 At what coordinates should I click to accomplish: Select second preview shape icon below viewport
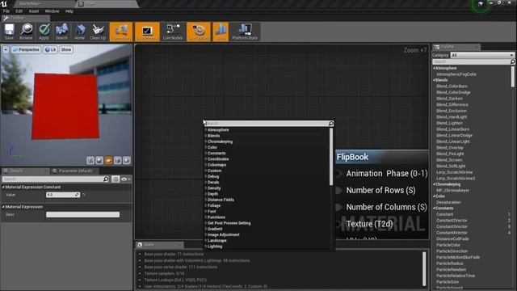pyautogui.click(x=99, y=160)
